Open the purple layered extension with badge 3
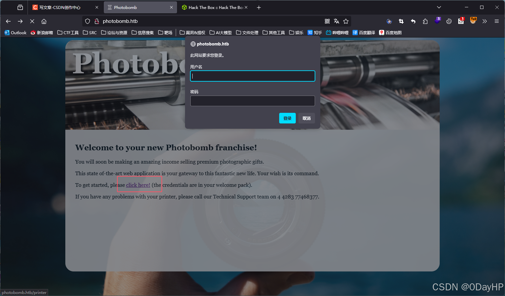 pos(437,21)
